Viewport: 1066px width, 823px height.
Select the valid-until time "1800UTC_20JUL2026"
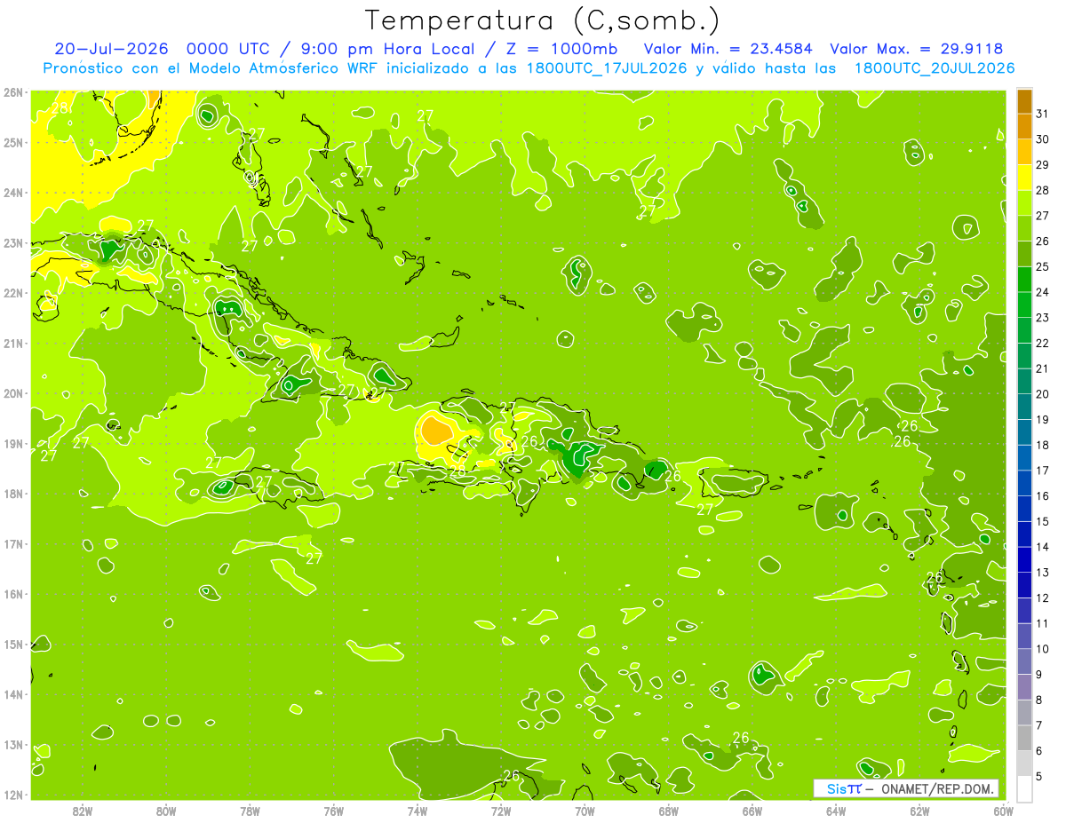click(x=935, y=68)
